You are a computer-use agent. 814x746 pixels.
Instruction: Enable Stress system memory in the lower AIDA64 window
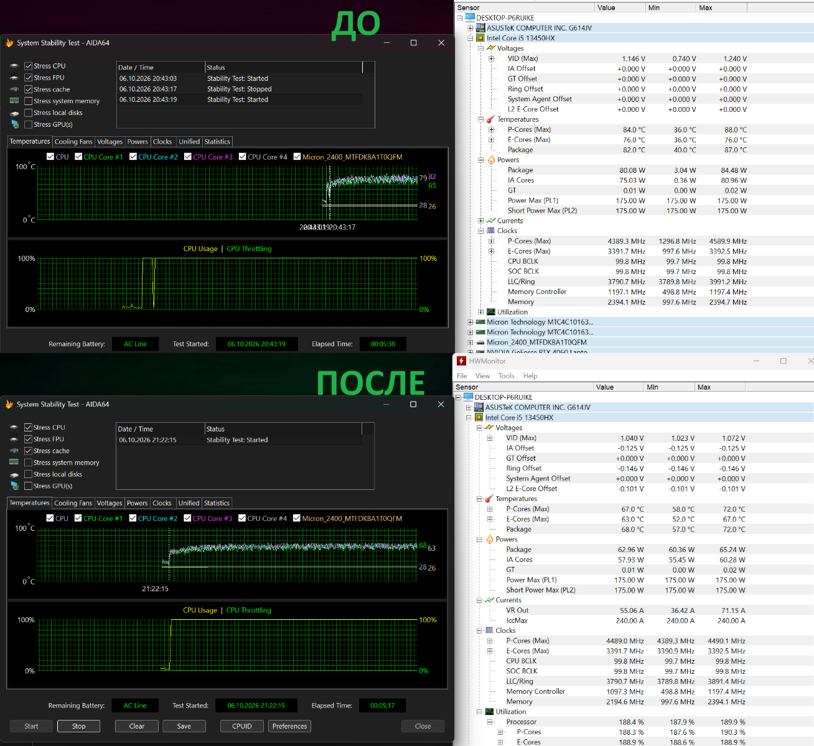(28, 463)
